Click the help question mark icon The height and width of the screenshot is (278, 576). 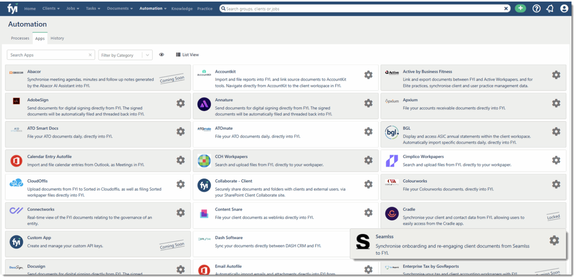[536, 8]
